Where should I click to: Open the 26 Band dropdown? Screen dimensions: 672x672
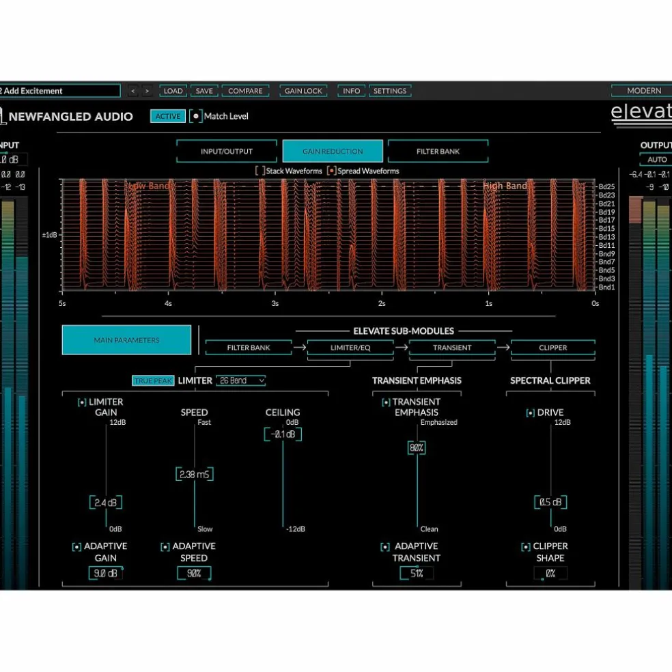tap(241, 380)
